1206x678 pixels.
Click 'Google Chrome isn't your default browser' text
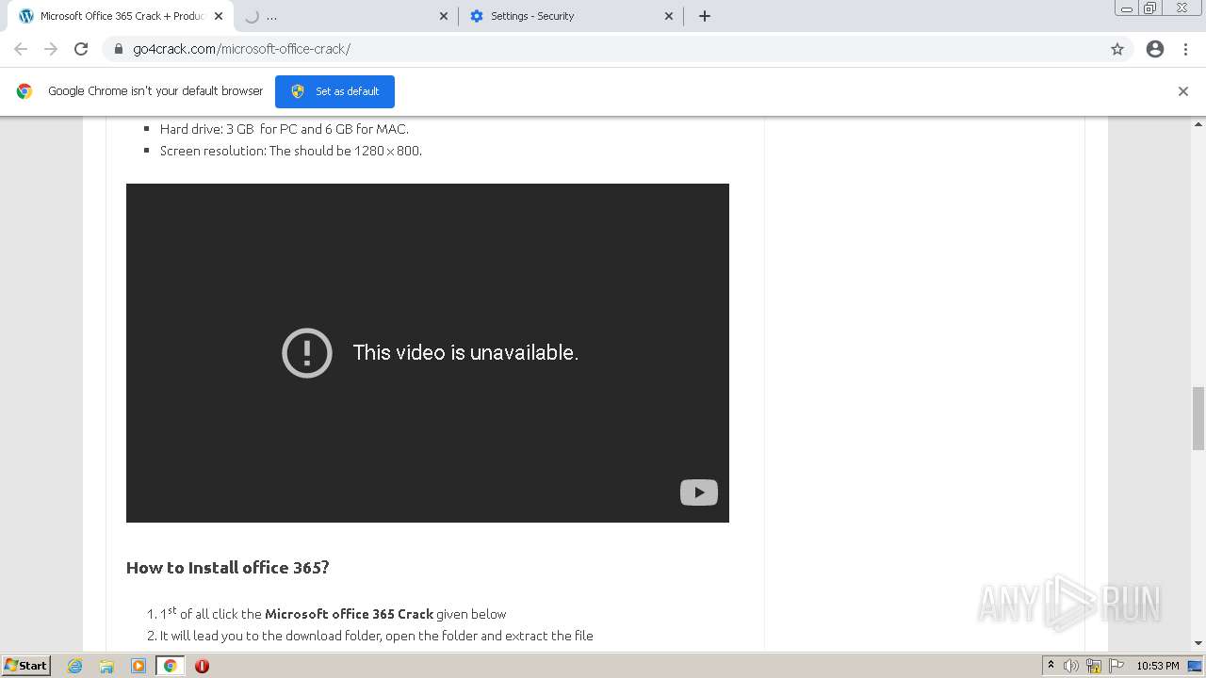(155, 91)
